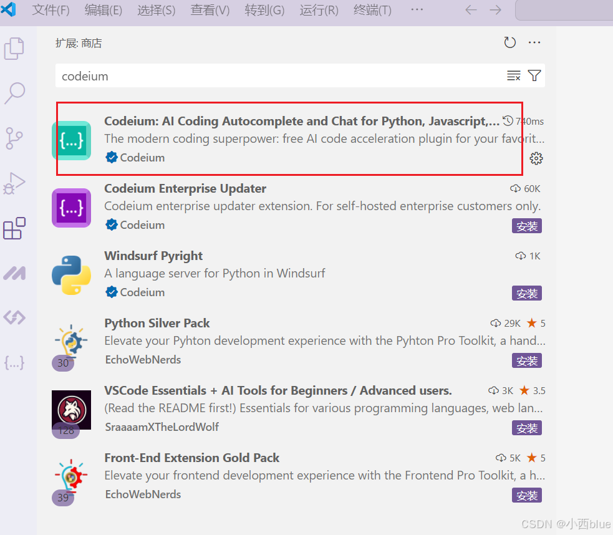Screen dimensions: 613x535
Task: Navigate back with left arrow
Action: pyautogui.click(x=471, y=10)
